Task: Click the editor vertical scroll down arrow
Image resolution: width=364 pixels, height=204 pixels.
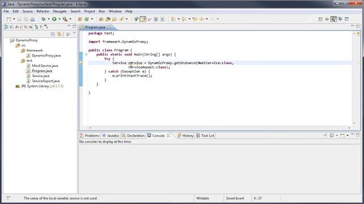Action: click(x=354, y=124)
